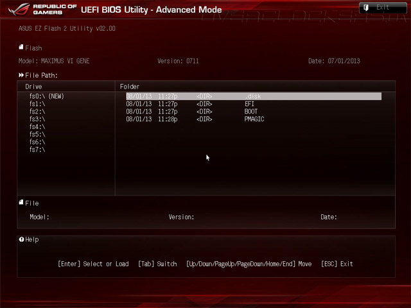Click the File section disk icon
411x308 pixels.
point(21,202)
